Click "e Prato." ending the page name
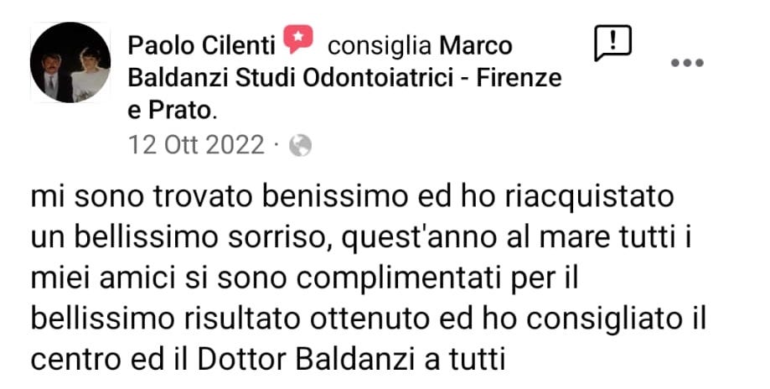The height and width of the screenshot is (389, 770). 173,112
